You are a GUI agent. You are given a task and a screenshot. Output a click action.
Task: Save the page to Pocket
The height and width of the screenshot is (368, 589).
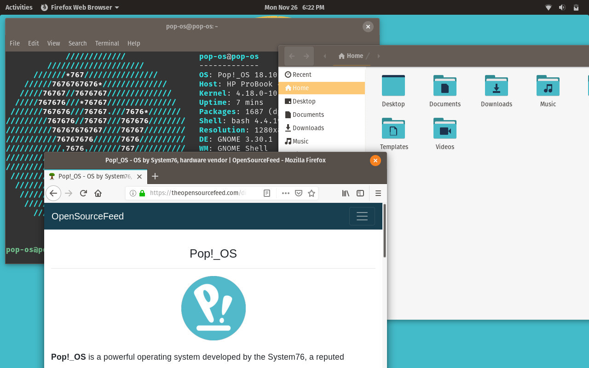[x=299, y=193]
